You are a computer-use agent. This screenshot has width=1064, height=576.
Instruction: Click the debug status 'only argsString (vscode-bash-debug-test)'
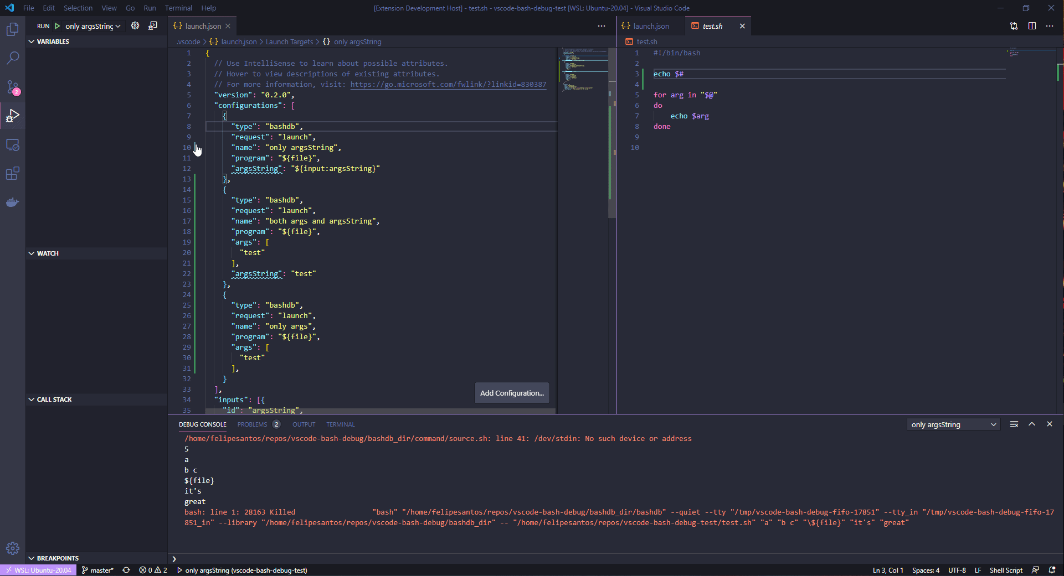pyautogui.click(x=242, y=570)
